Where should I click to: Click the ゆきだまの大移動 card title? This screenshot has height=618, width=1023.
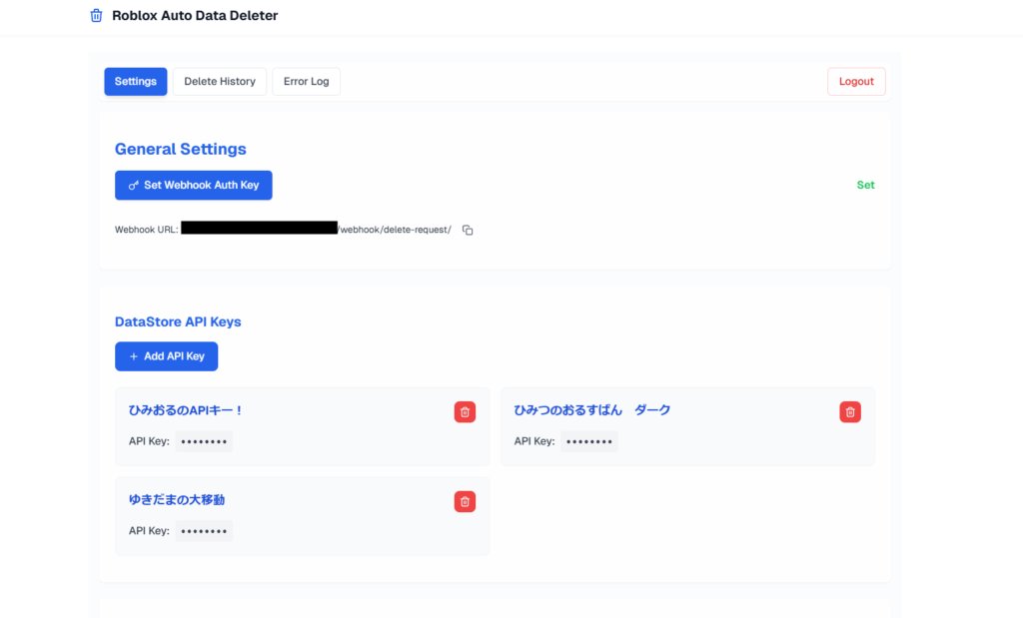pos(177,499)
